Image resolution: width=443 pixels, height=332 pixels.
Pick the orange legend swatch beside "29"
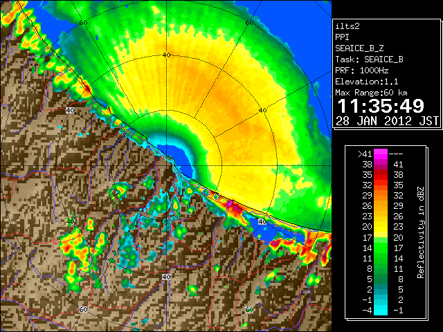[x=381, y=196]
